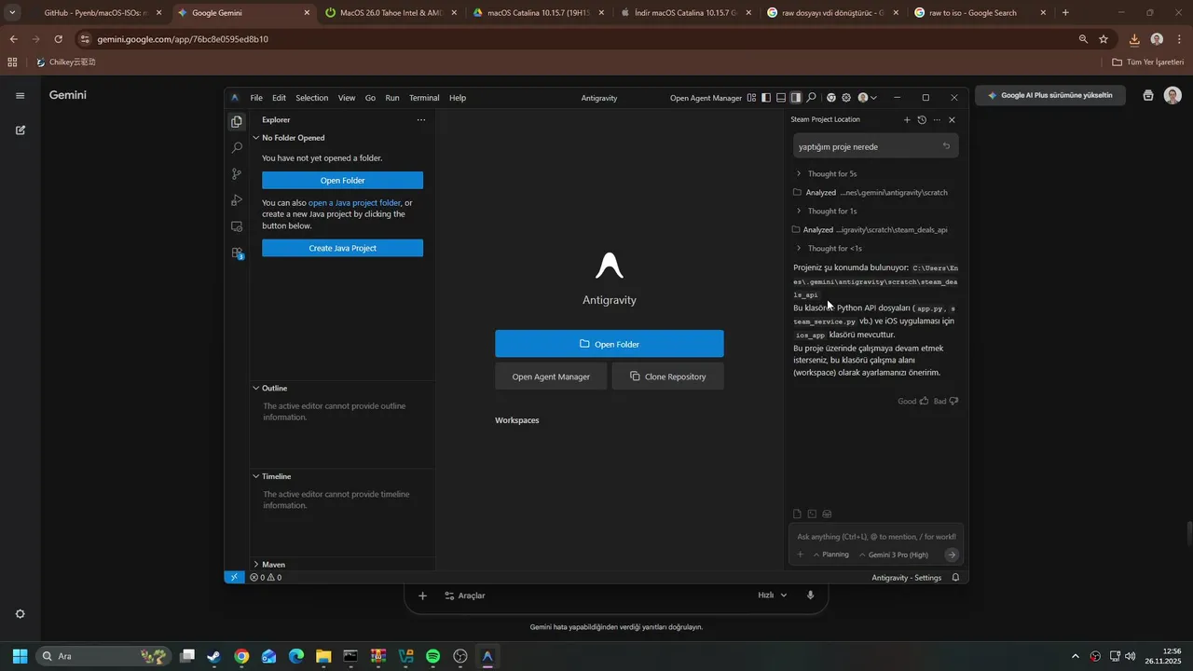1193x671 pixels.
Task: Click the file icon above chat input
Action: pyautogui.click(x=797, y=514)
